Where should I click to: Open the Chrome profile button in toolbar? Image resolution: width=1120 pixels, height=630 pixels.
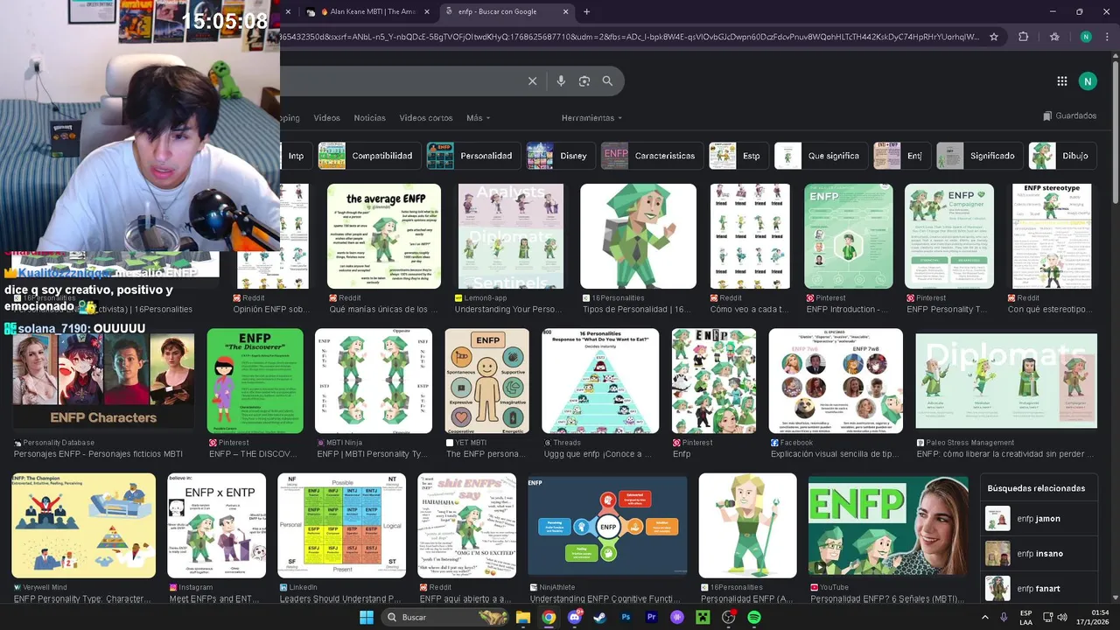click(1086, 37)
